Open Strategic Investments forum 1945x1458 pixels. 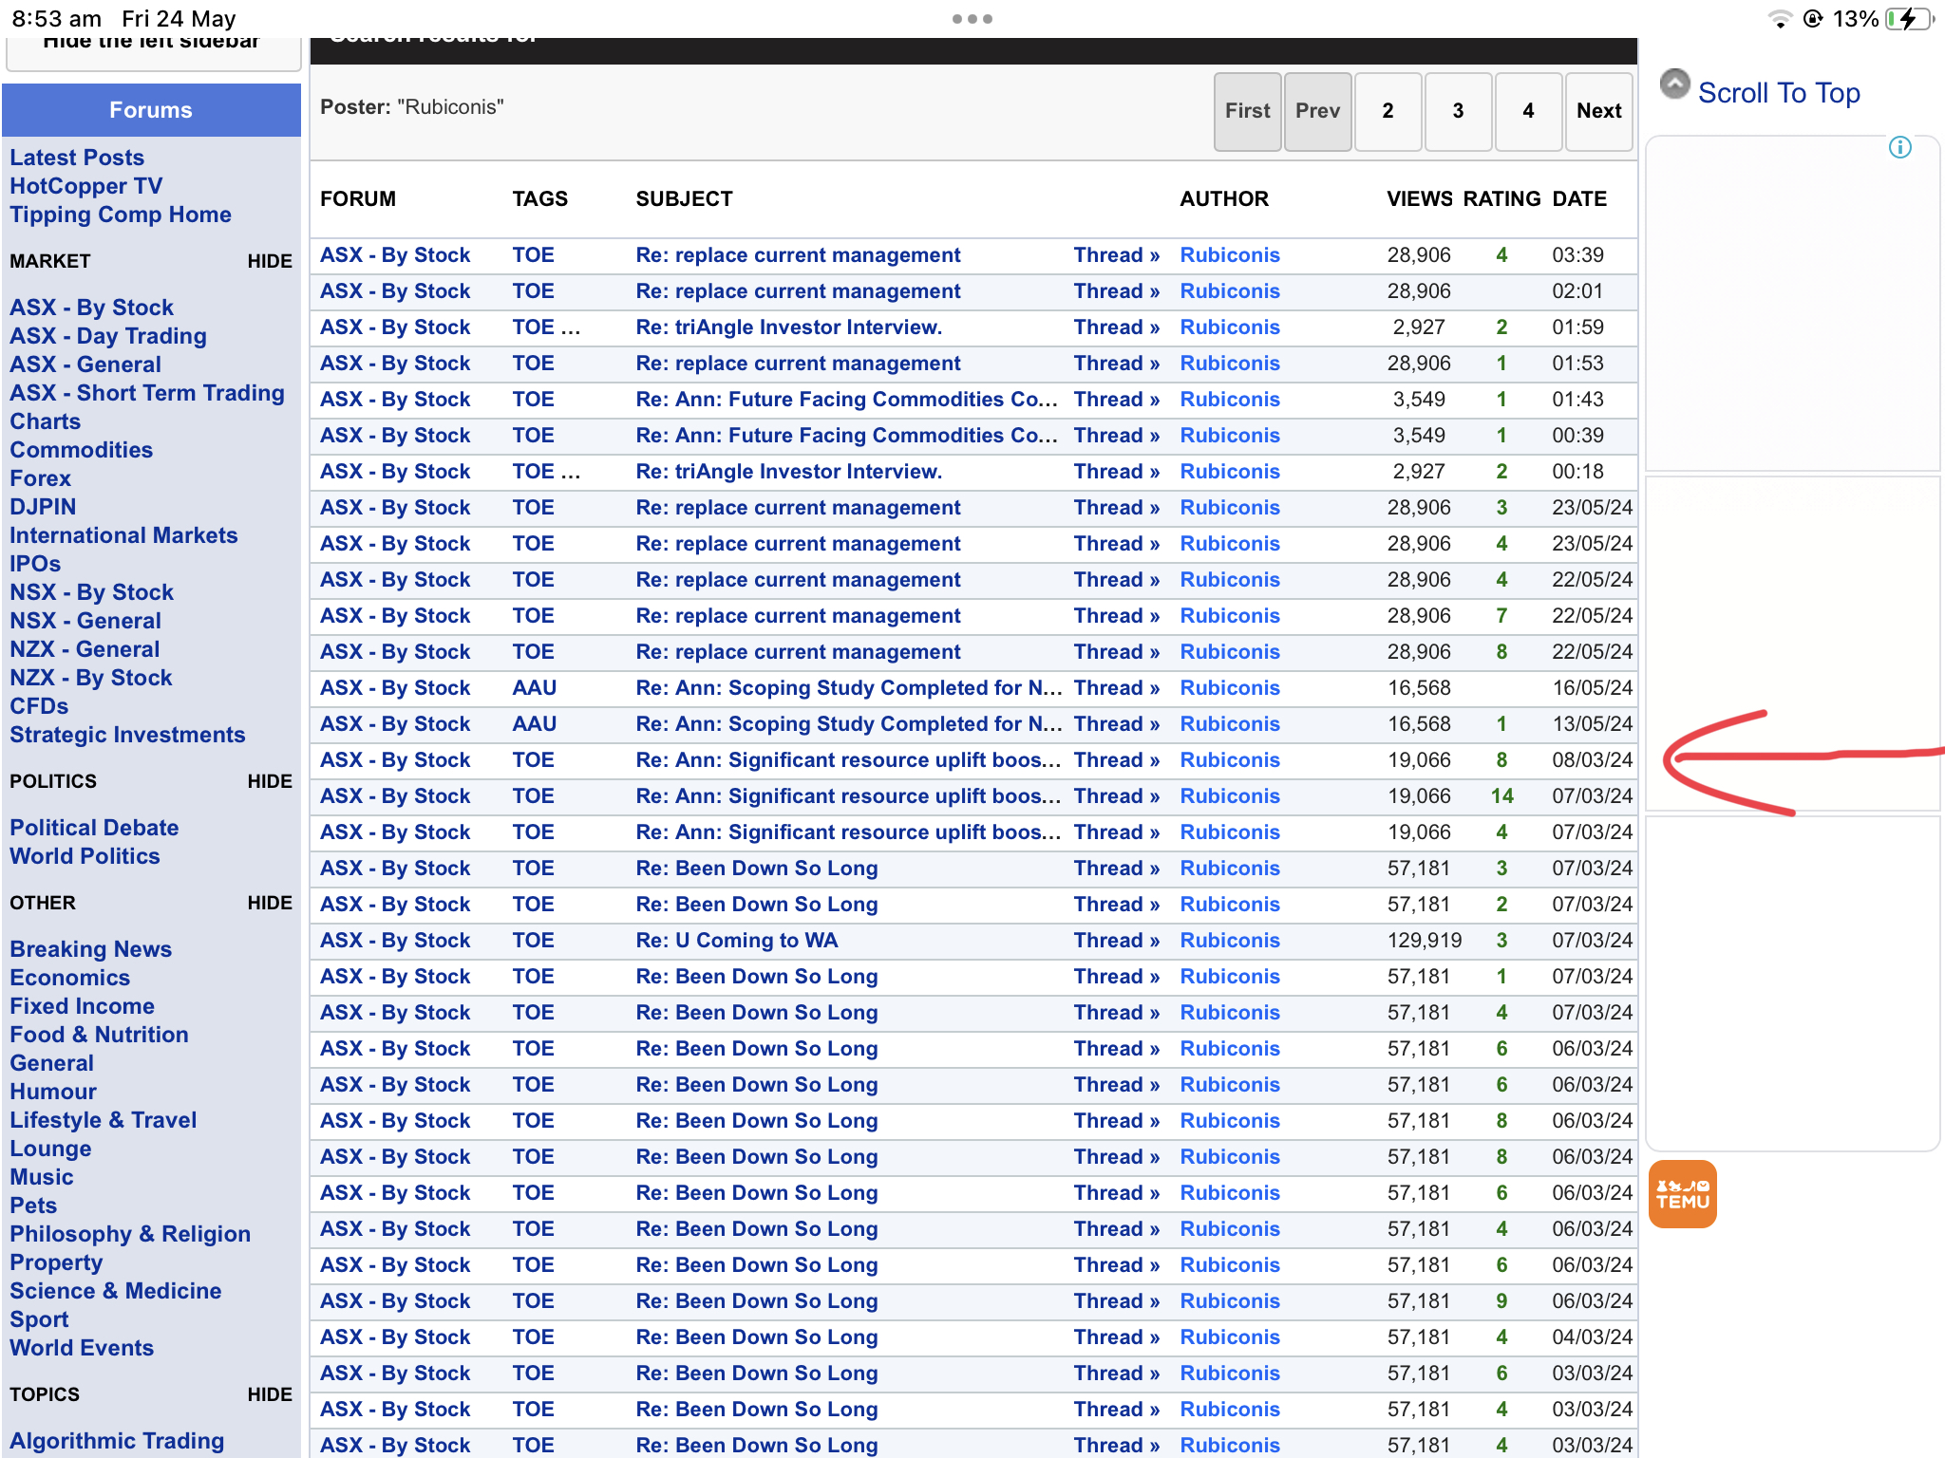[127, 735]
